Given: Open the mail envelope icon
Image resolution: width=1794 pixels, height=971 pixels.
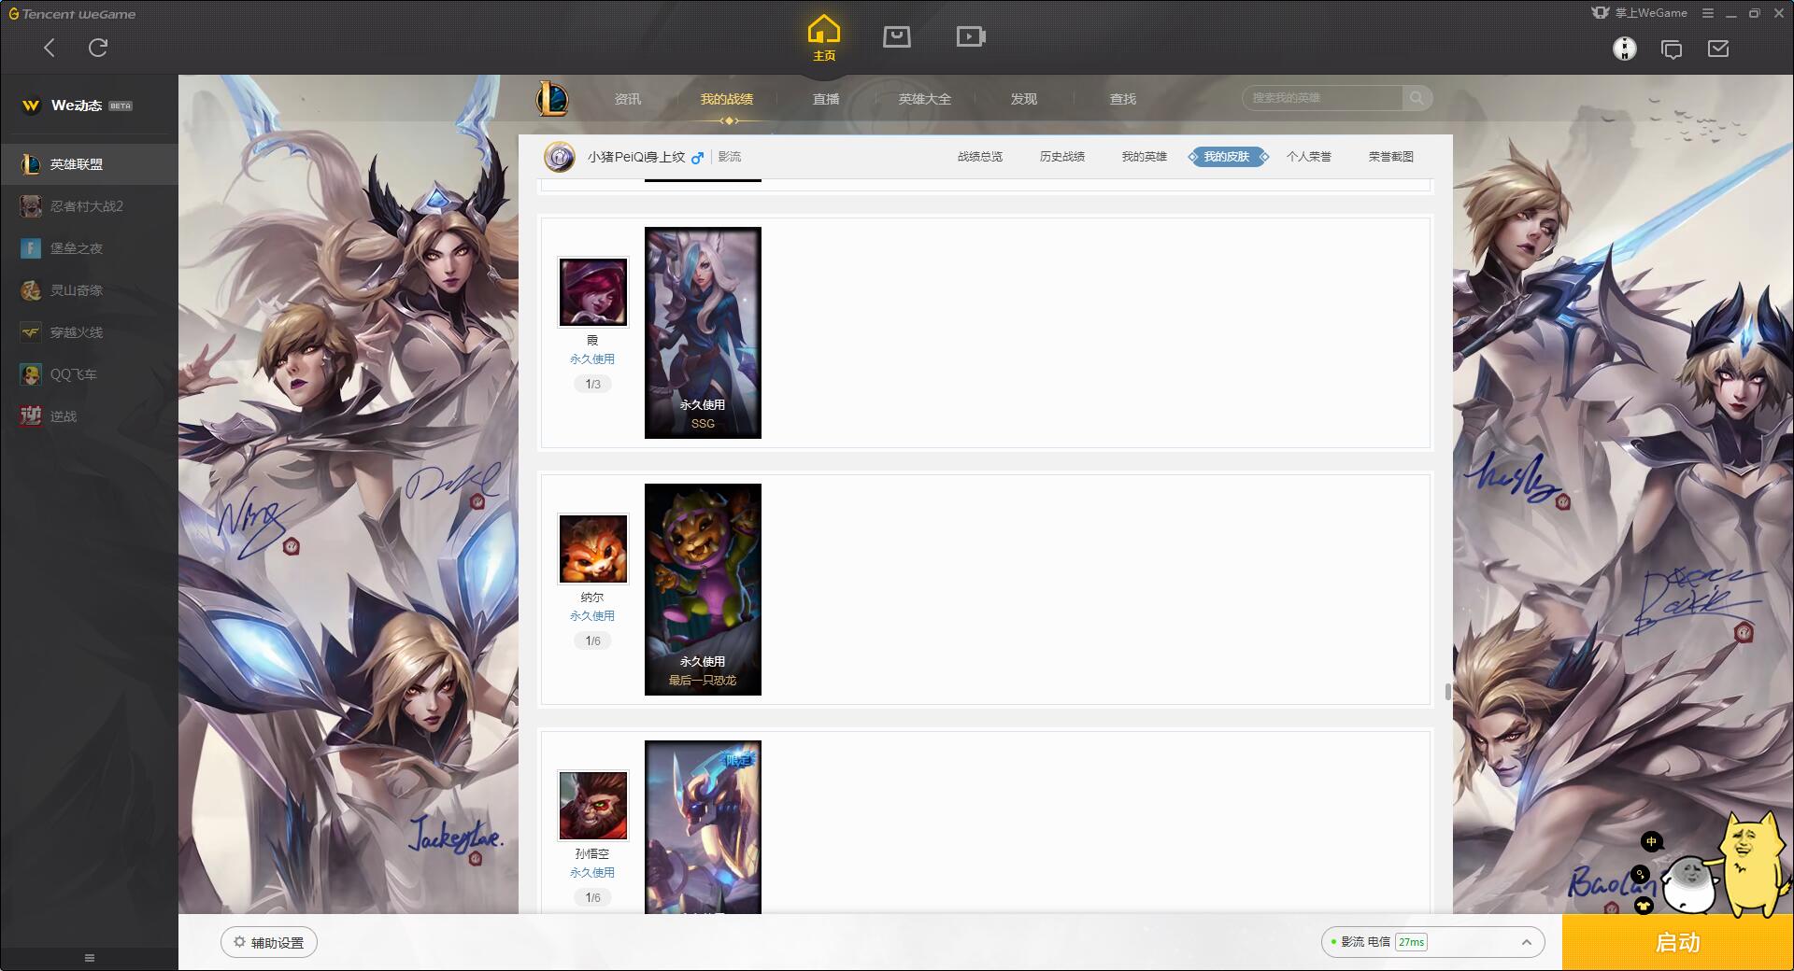Looking at the screenshot, I should [1718, 49].
